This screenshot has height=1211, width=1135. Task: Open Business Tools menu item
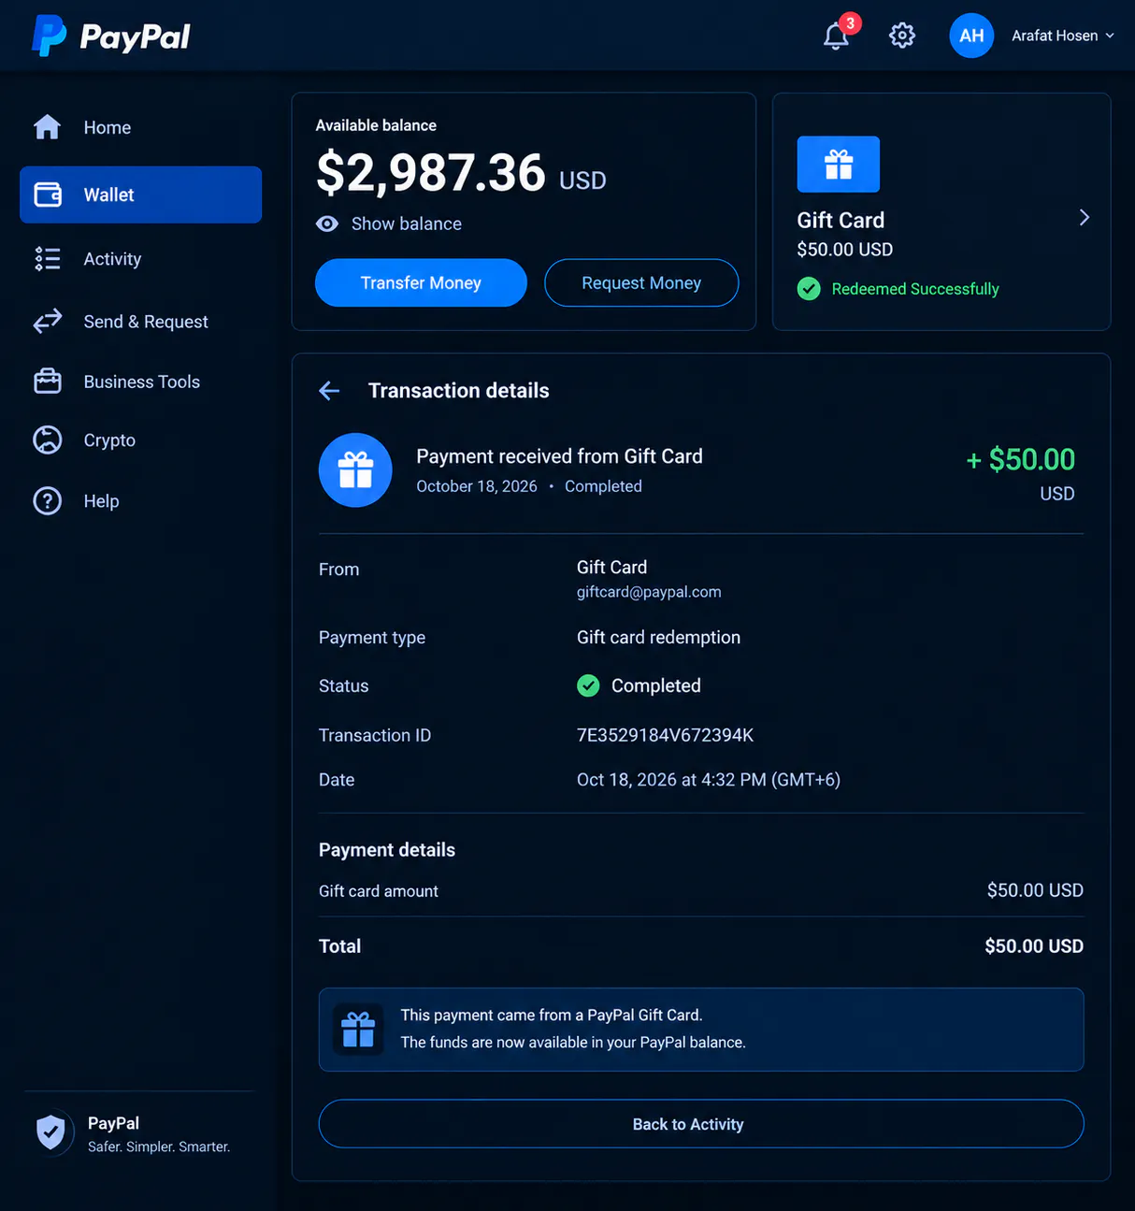[140, 382]
